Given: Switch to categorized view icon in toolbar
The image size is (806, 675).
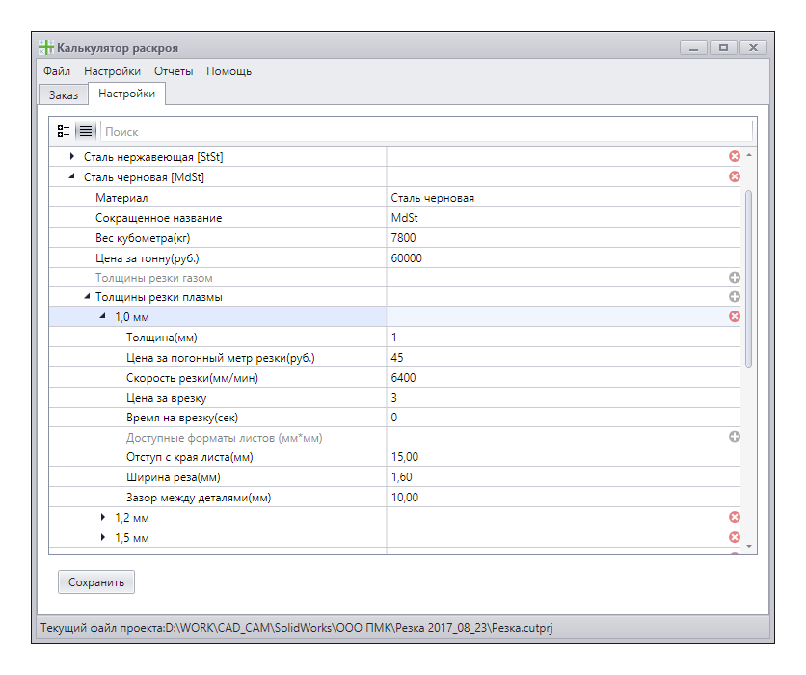Looking at the screenshot, I should pos(64,131).
